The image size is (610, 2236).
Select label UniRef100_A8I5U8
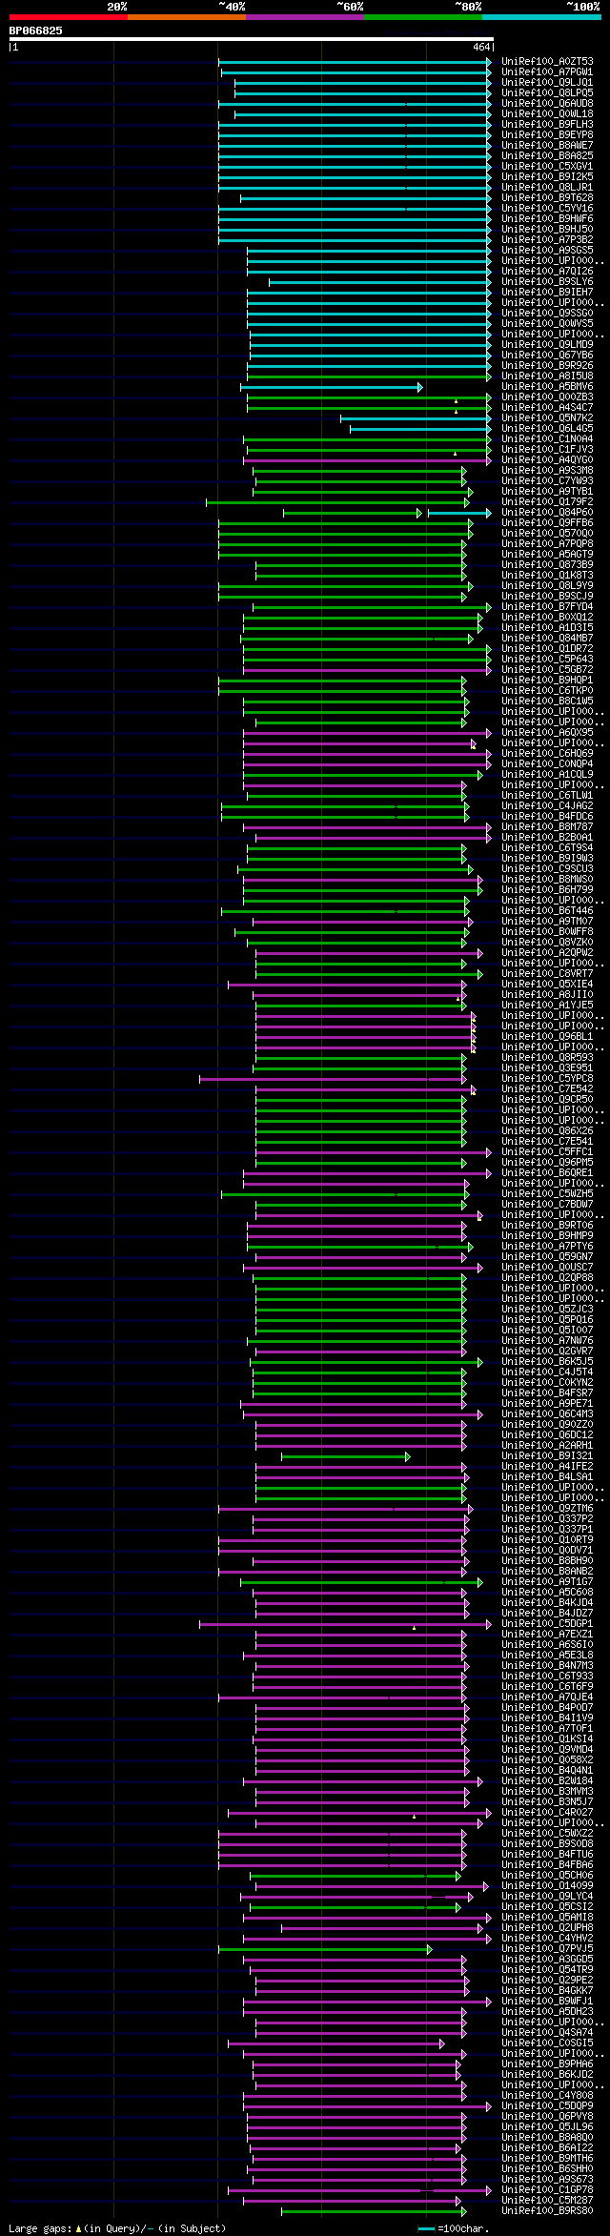[547, 376]
